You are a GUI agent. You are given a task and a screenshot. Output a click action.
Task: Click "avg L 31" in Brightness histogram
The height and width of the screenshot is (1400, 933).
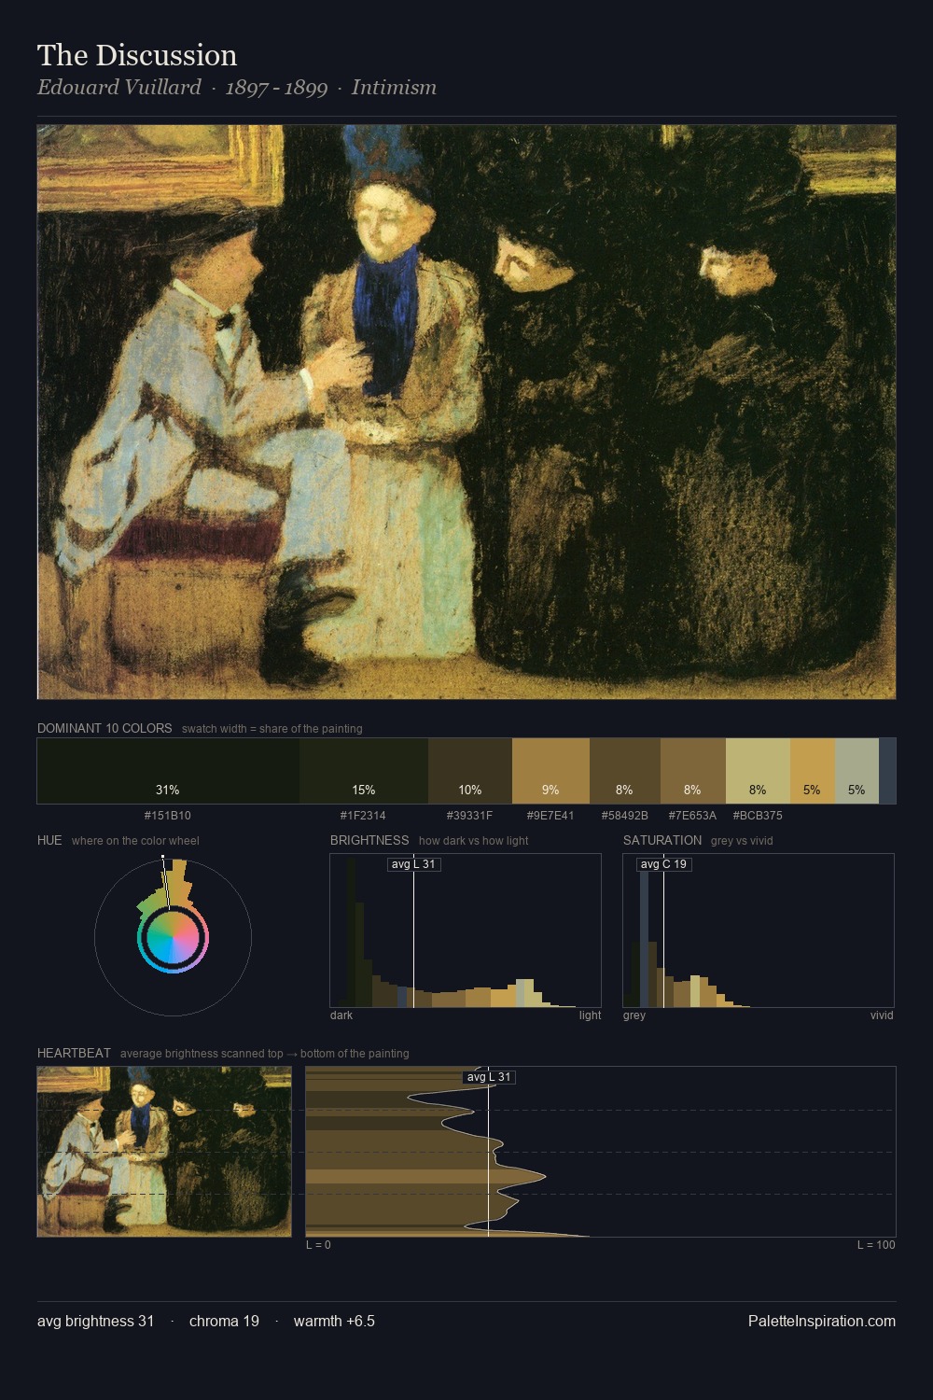pos(413,864)
